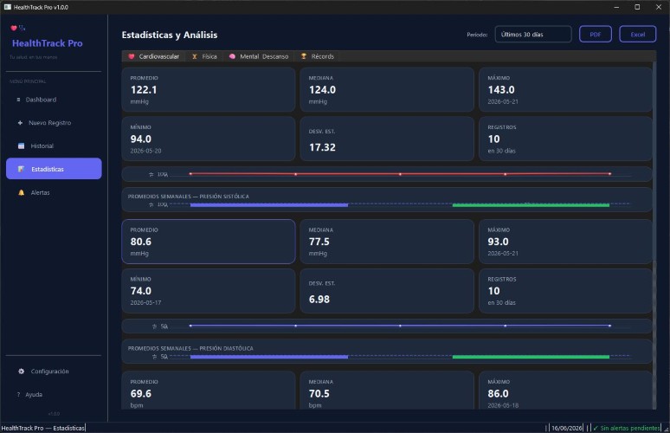Click the Máximo card showing 93.0
The height and width of the screenshot is (433, 670).
[565, 242]
